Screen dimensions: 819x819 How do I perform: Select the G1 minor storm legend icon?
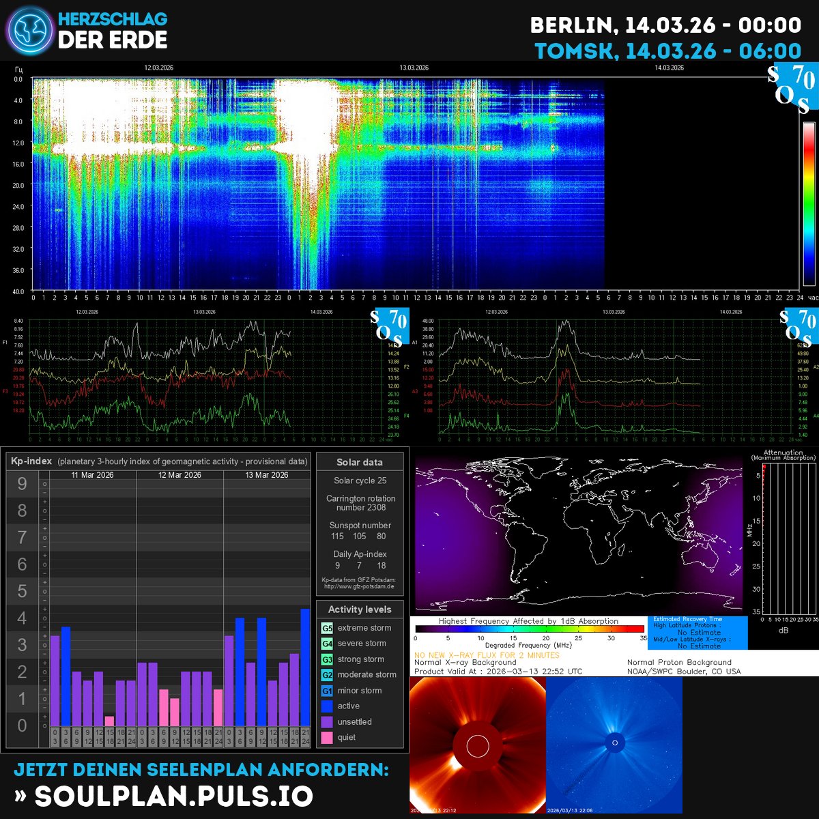tap(327, 691)
